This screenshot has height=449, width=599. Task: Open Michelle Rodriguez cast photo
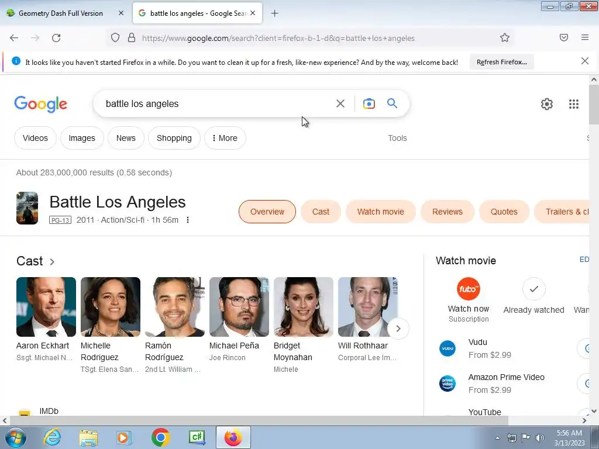tap(111, 307)
